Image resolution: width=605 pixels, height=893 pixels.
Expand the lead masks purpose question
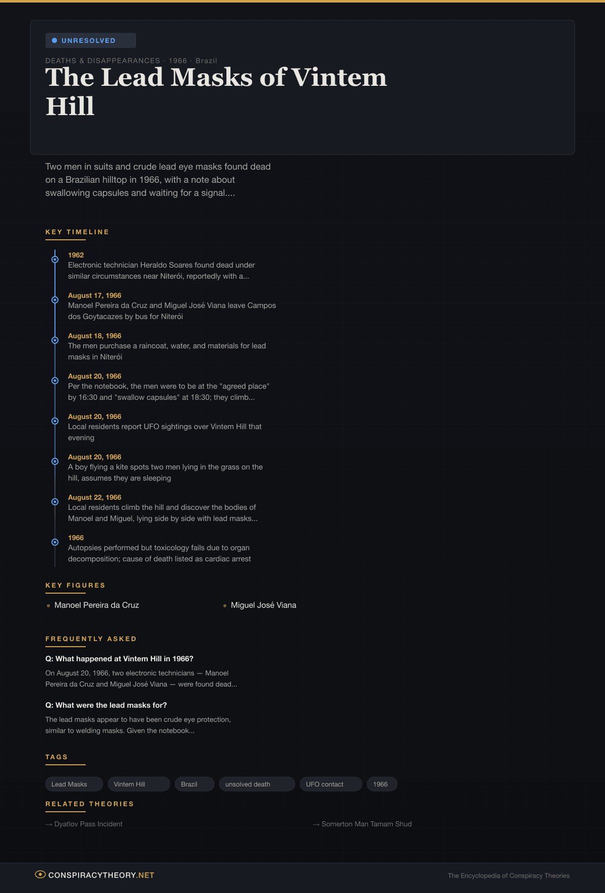[x=106, y=705]
